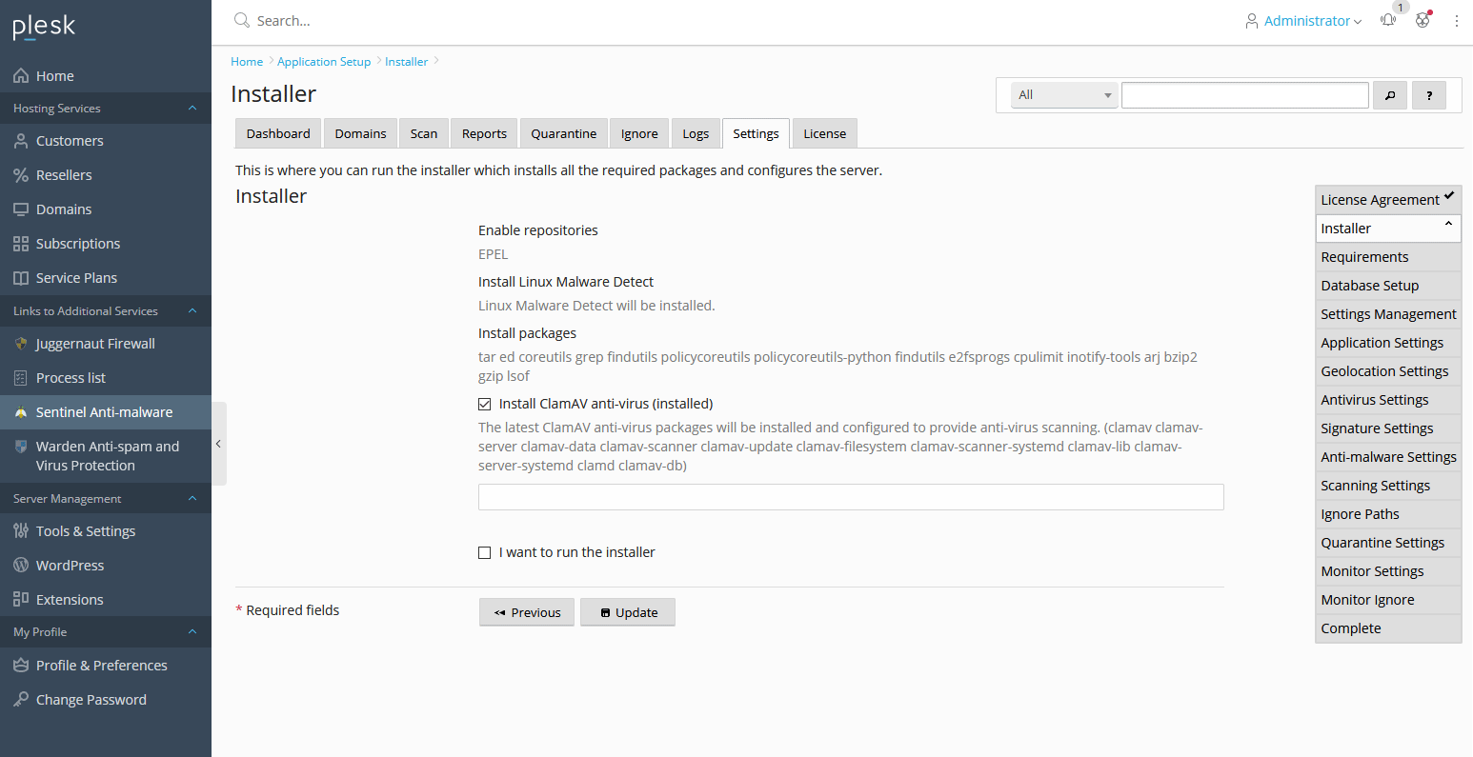Image resolution: width=1473 pixels, height=757 pixels.
Task: Click the magnifier search button beside filter field
Action: (1390, 95)
